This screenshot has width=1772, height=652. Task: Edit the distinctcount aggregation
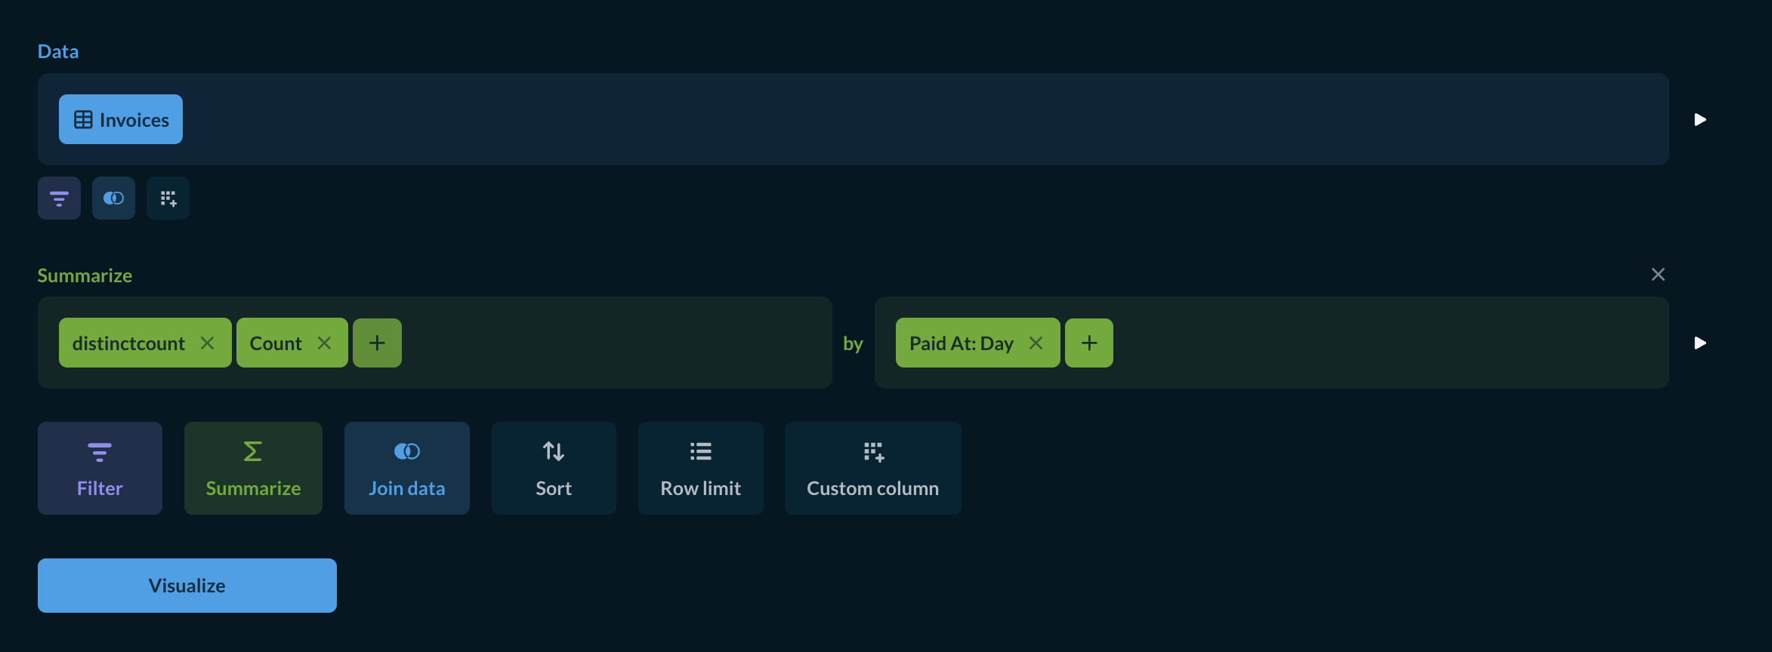tap(128, 343)
